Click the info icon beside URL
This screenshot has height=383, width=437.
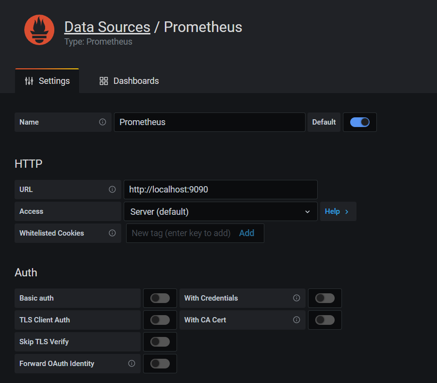112,190
